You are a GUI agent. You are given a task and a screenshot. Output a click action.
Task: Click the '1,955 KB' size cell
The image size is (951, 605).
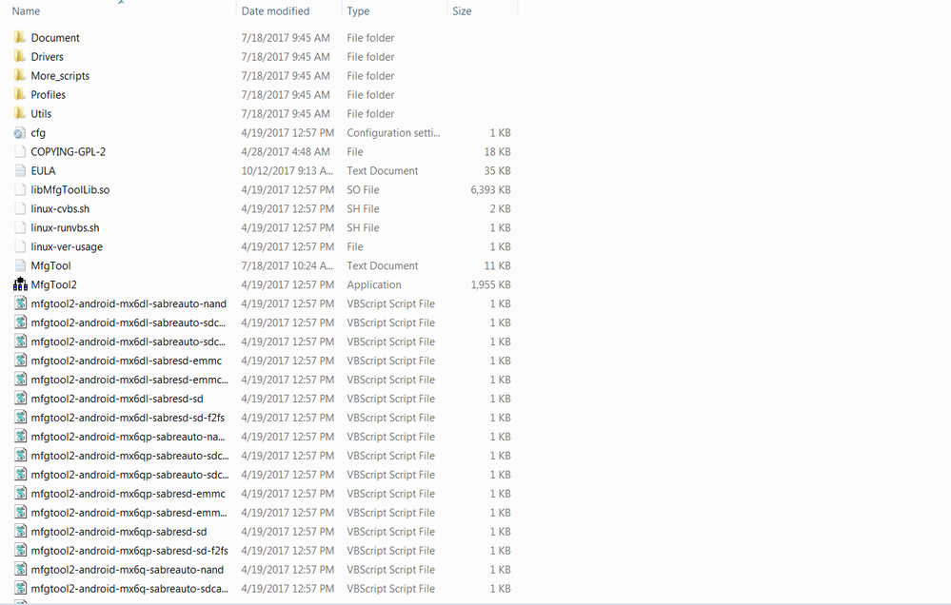pos(490,284)
